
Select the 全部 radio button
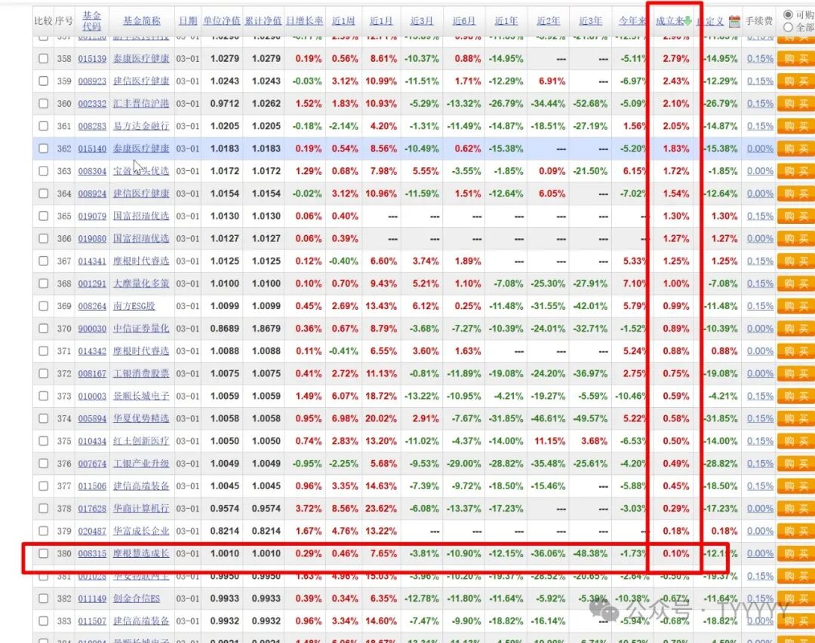(x=788, y=27)
